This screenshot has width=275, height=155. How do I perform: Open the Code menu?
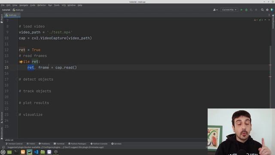coord(33,5)
